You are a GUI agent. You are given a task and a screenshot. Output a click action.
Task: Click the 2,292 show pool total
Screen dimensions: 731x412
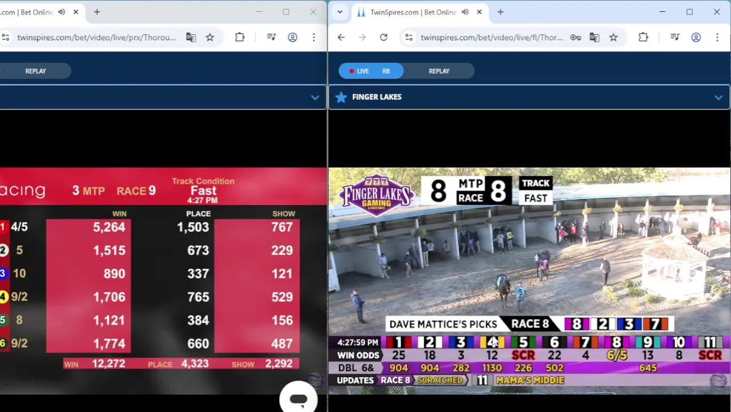[279, 363]
